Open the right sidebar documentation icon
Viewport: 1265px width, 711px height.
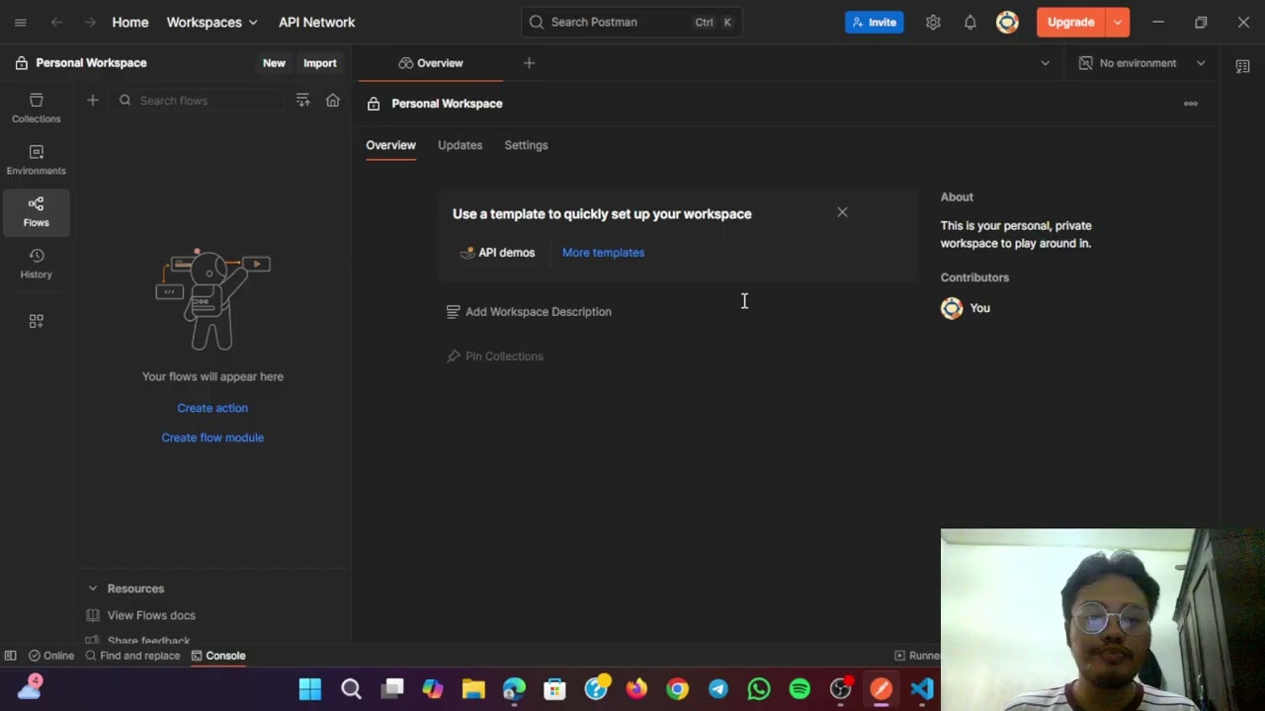tap(1242, 66)
